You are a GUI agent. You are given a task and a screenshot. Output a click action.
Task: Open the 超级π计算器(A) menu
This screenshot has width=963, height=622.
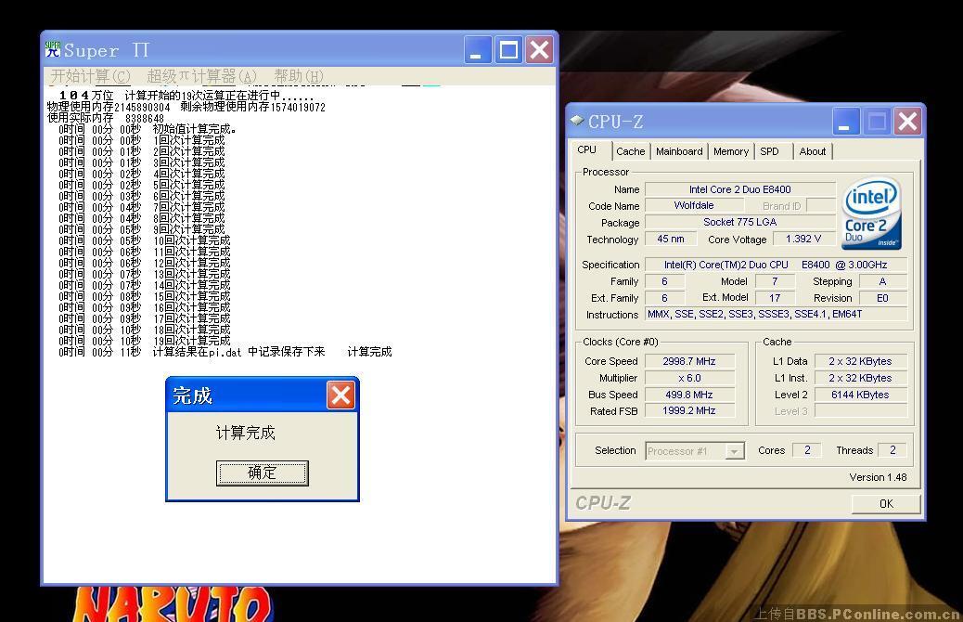coord(201,76)
